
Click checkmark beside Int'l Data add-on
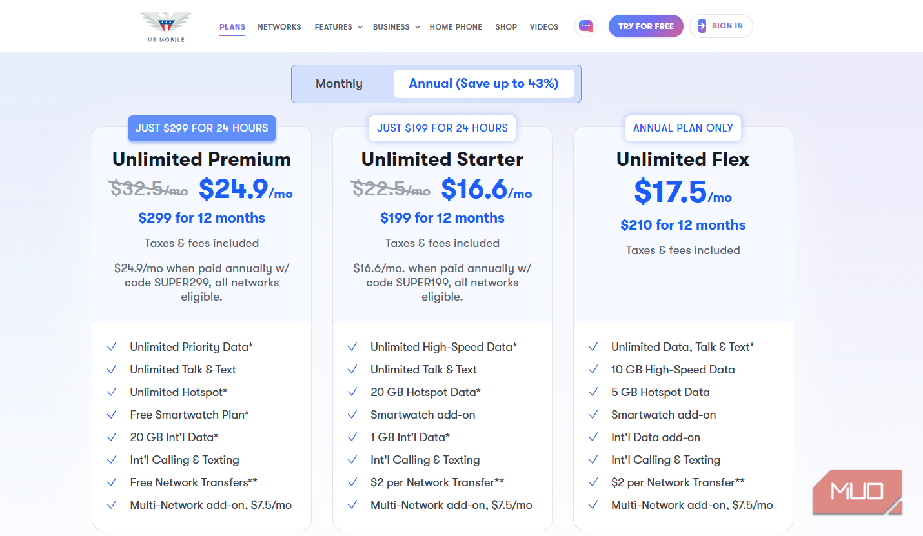(x=593, y=437)
